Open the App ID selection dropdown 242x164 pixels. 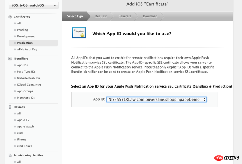156,100
